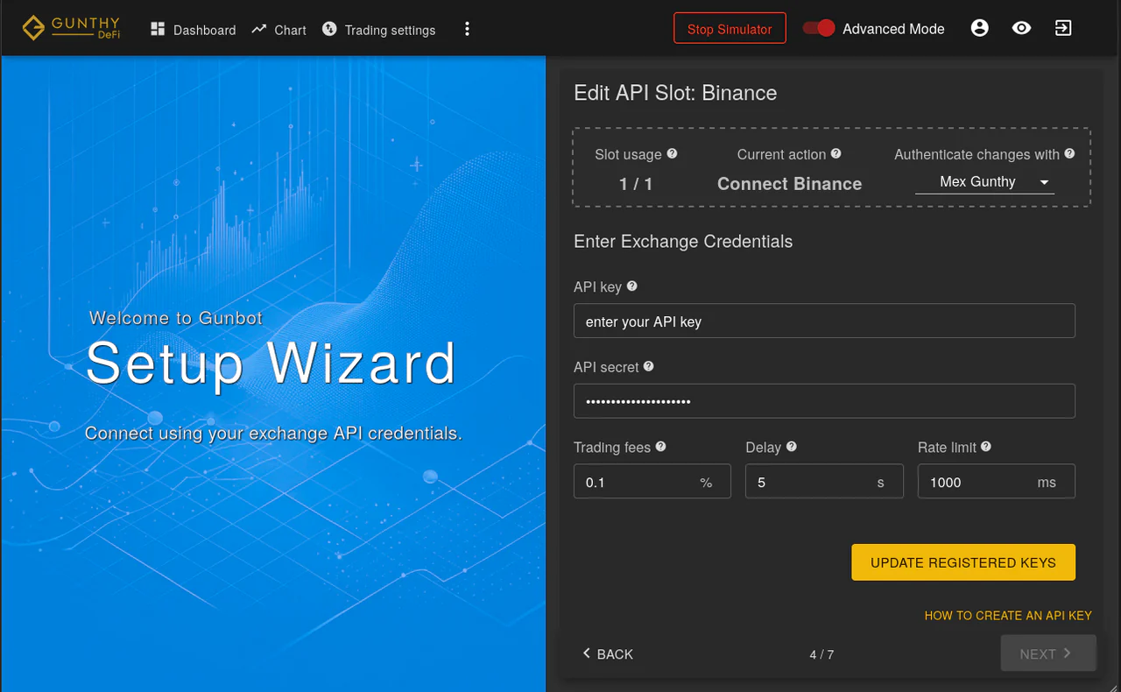Click the Gunthy DeFi logo
The width and height of the screenshot is (1121, 692).
[x=71, y=28]
